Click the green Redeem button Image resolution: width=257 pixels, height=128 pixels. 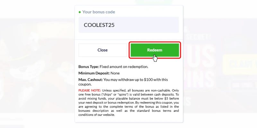pos(155,50)
